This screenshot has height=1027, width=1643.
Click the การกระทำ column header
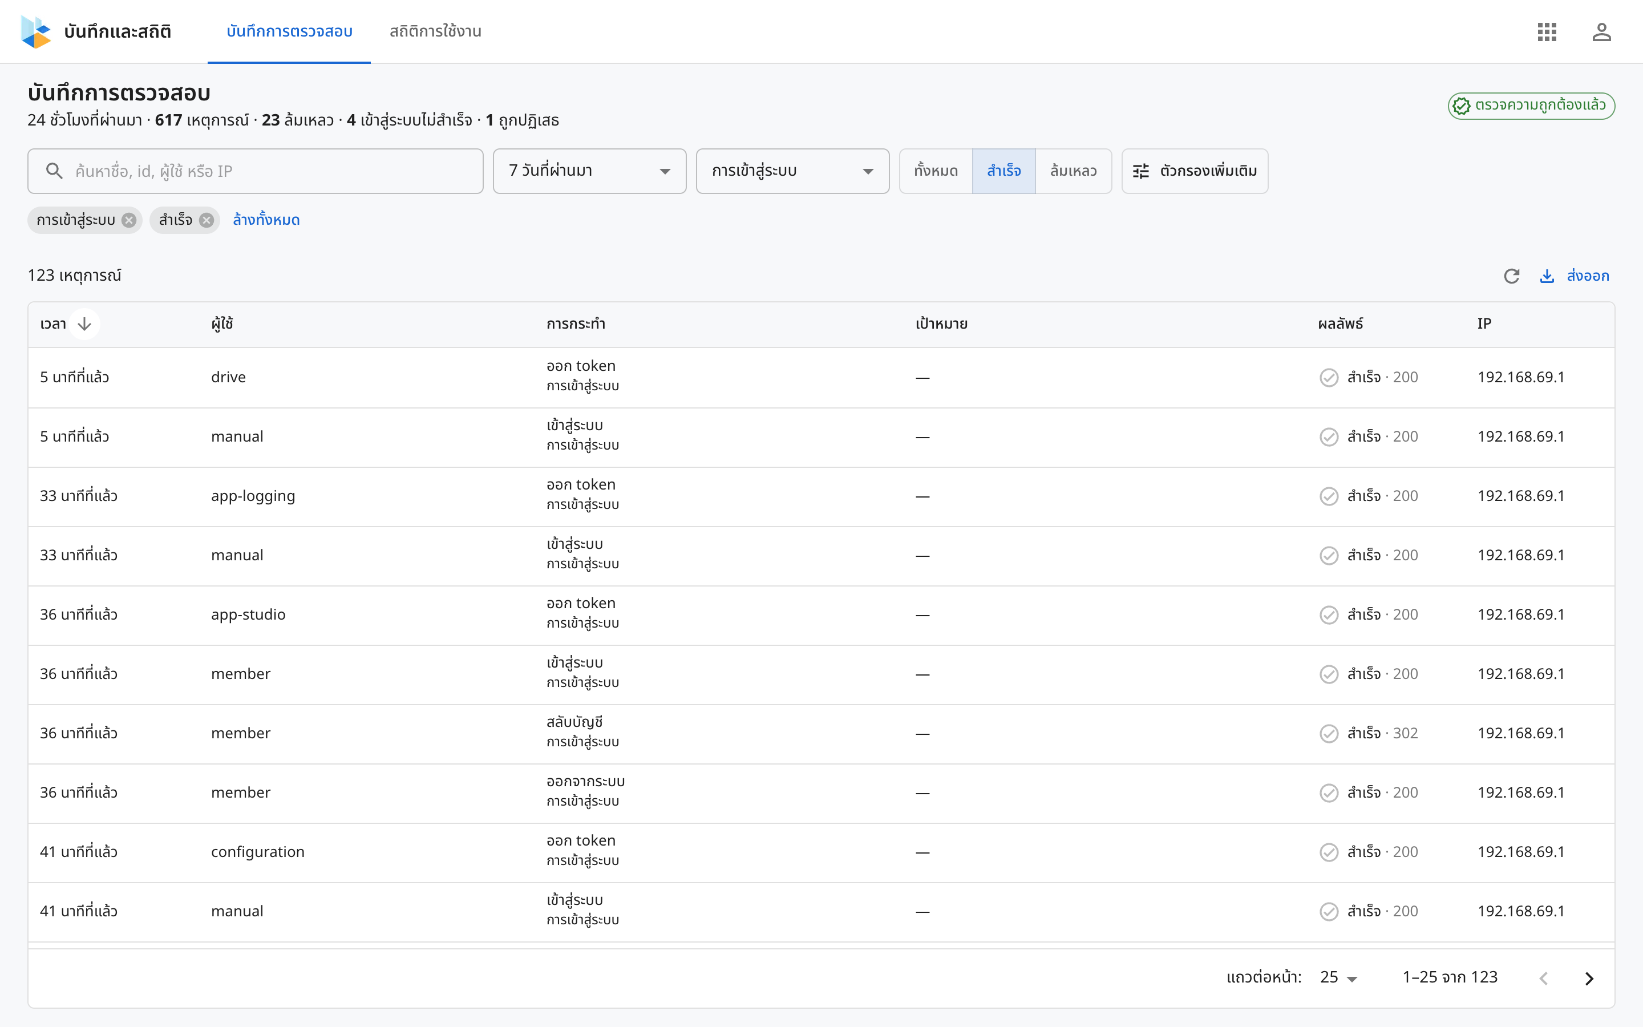click(x=576, y=324)
